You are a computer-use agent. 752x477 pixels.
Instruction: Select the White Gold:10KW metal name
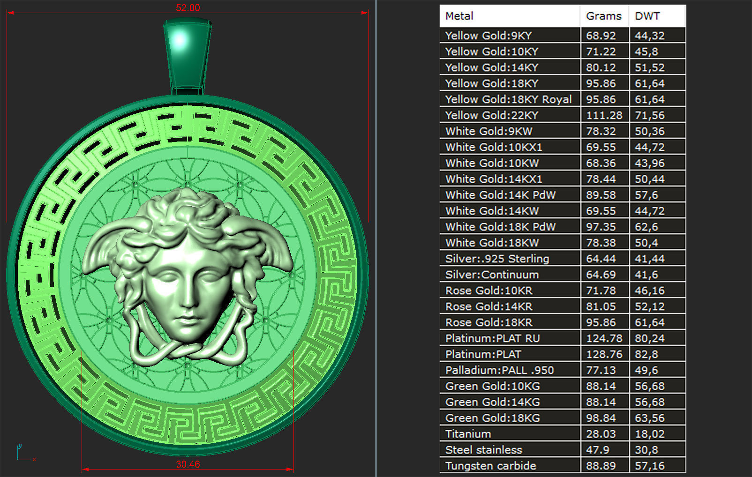coord(492,163)
